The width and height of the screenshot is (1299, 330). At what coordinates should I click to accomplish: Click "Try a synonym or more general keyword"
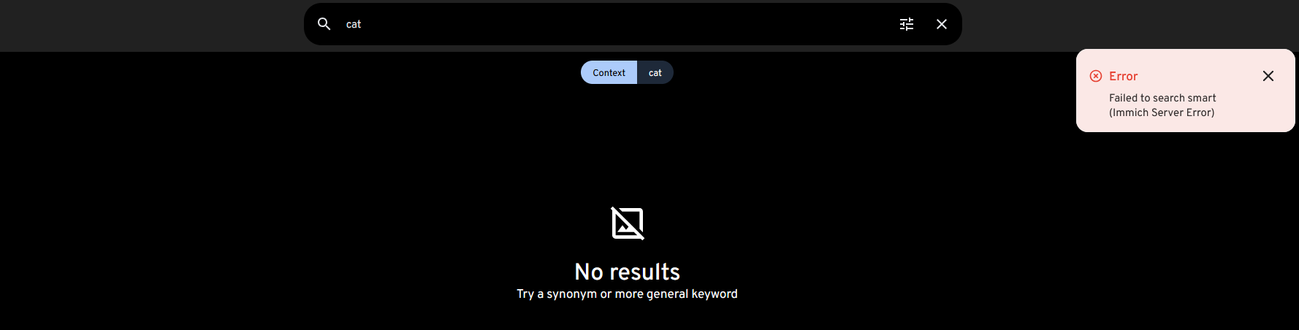[628, 293]
